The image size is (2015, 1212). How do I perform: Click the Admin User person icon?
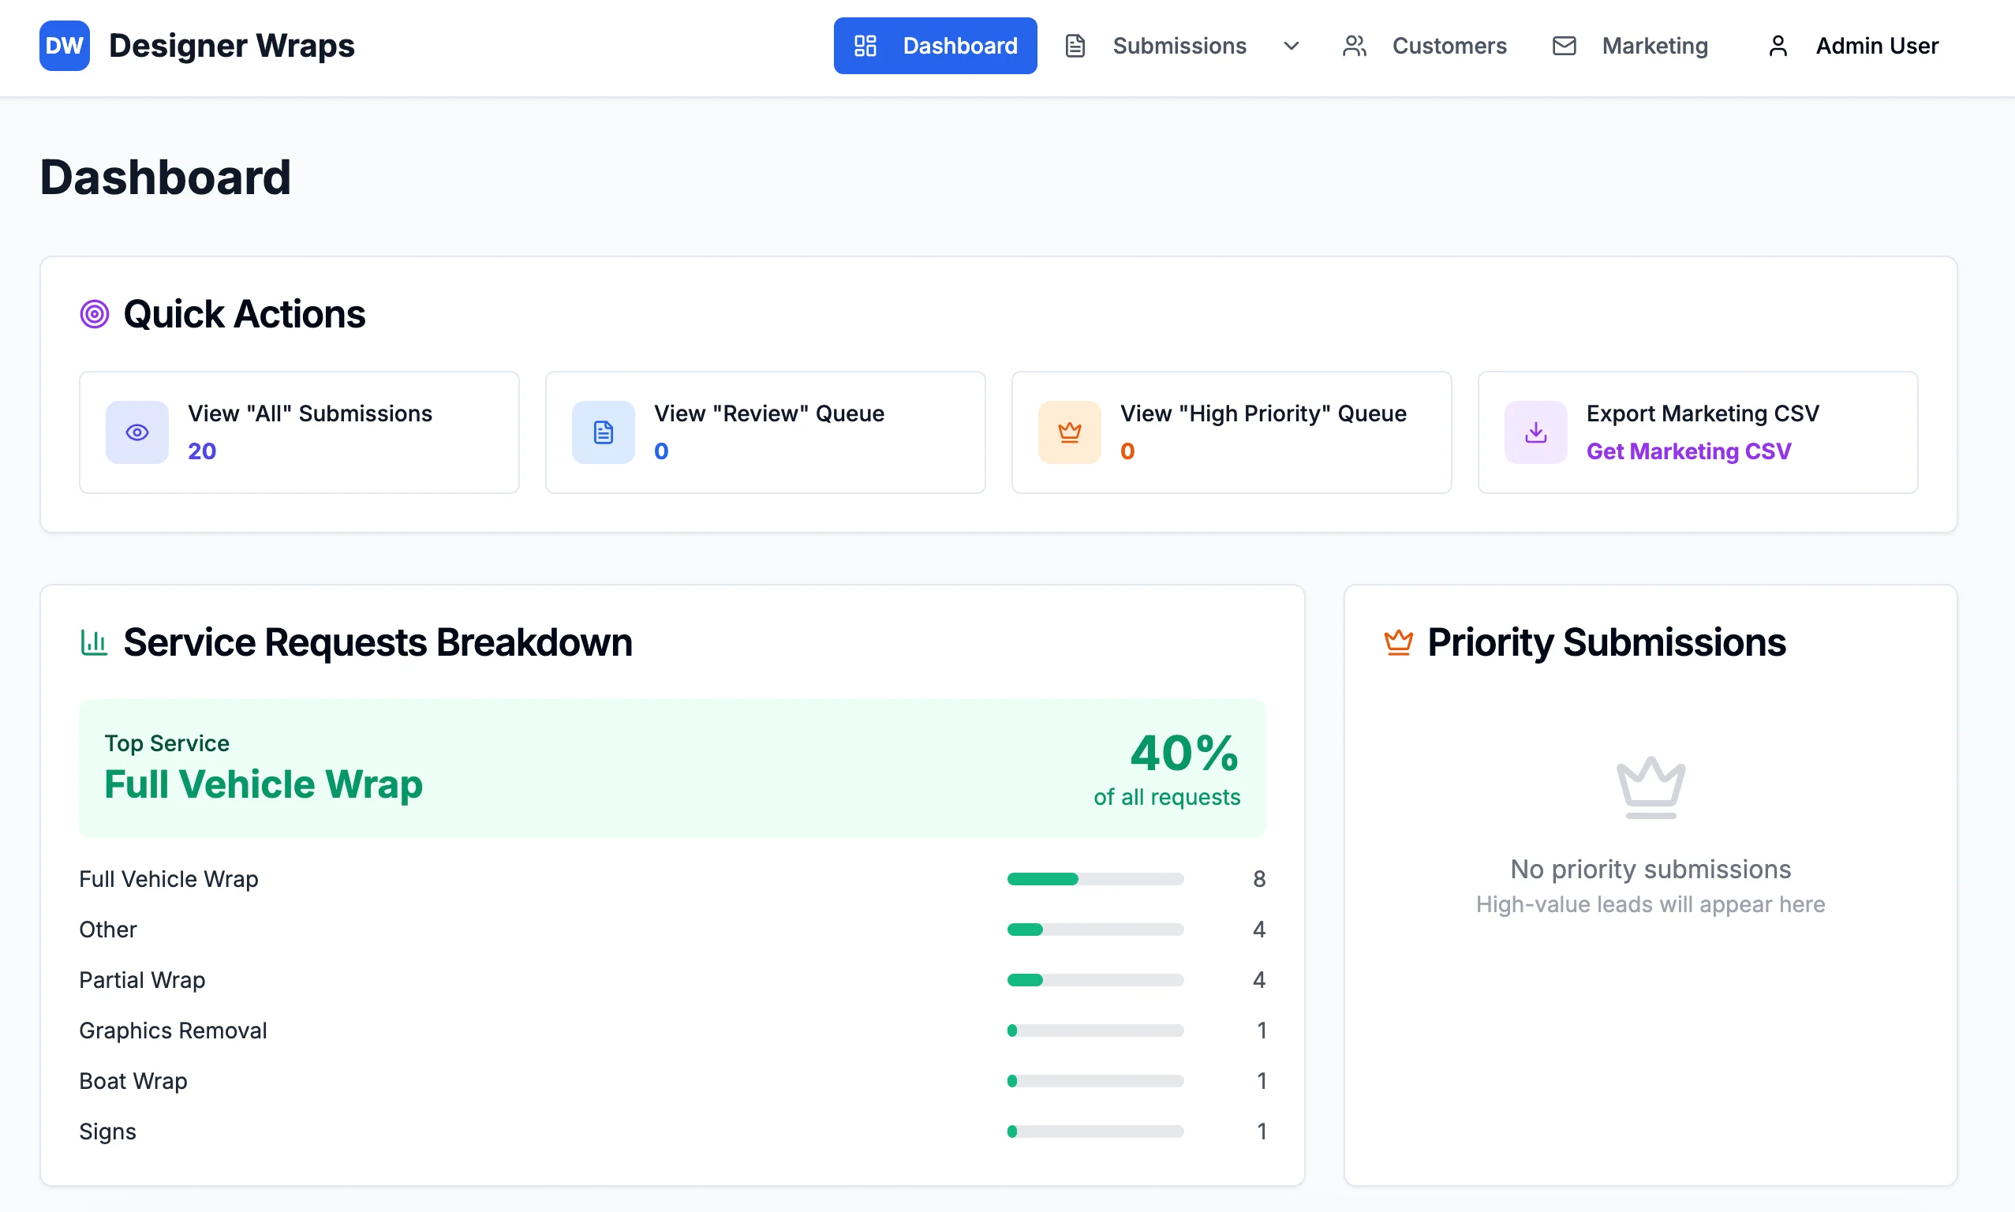tap(1778, 46)
